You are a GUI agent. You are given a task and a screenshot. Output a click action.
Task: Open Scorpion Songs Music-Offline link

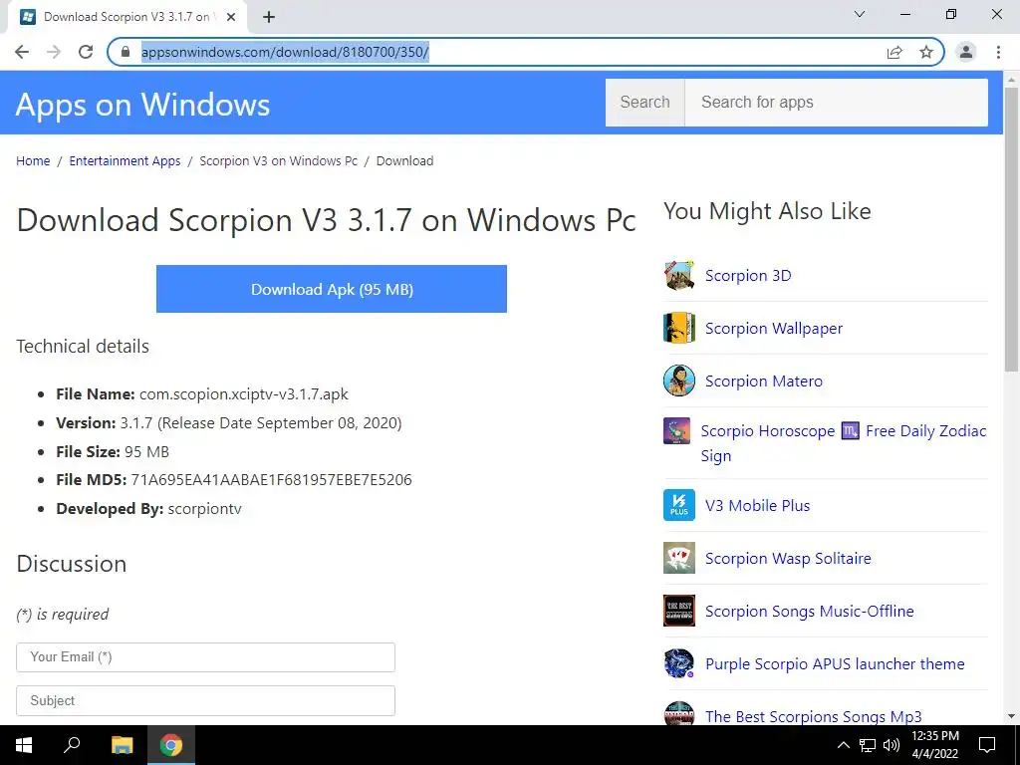point(809,611)
